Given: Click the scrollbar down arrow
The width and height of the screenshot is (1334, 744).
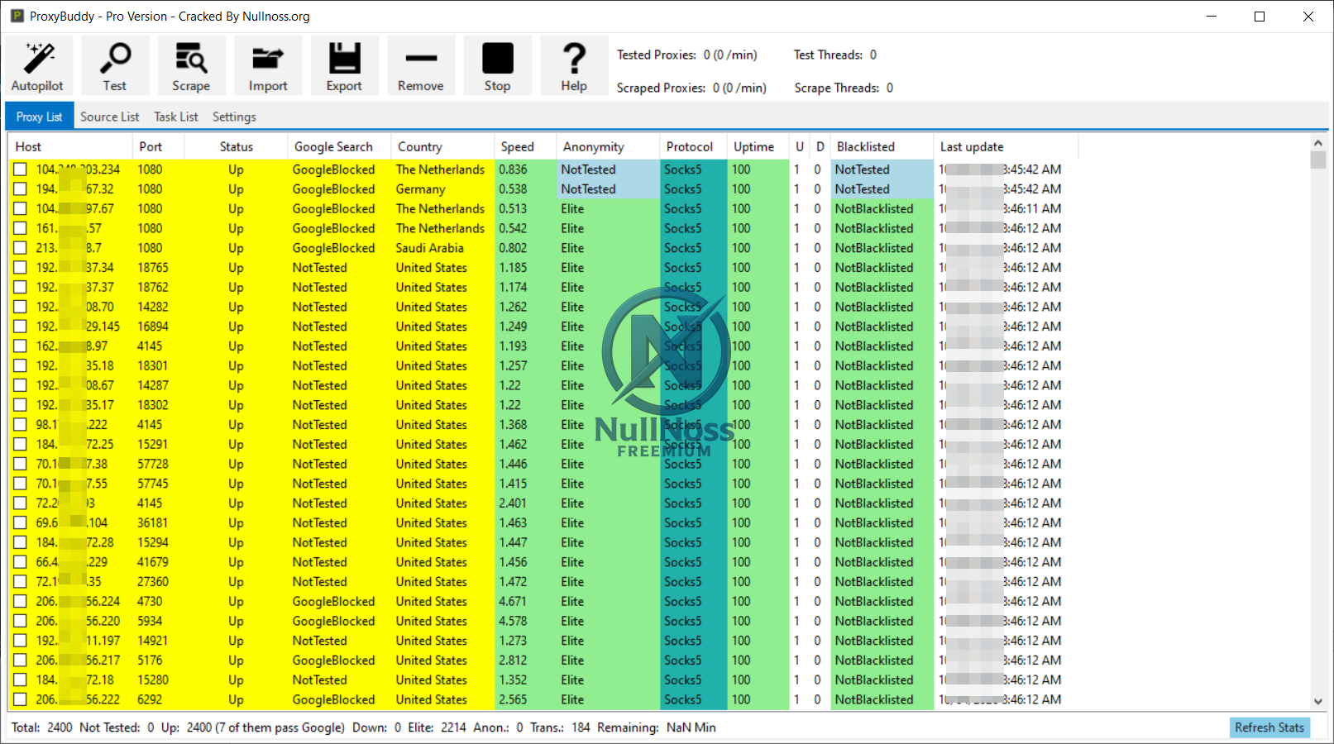Looking at the screenshot, I should pos(1317,701).
